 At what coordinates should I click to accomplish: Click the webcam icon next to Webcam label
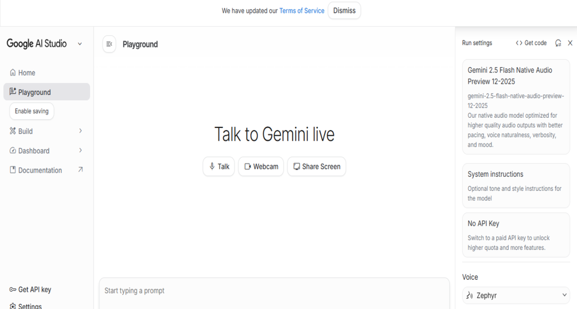pos(247,166)
